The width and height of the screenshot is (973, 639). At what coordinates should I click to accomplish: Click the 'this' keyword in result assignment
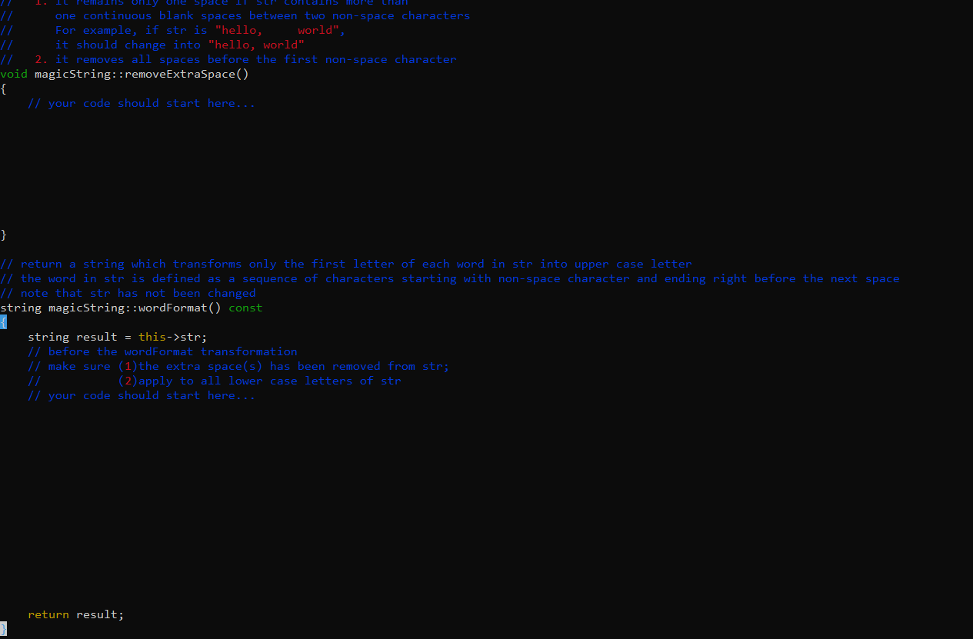click(x=152, y=337)
